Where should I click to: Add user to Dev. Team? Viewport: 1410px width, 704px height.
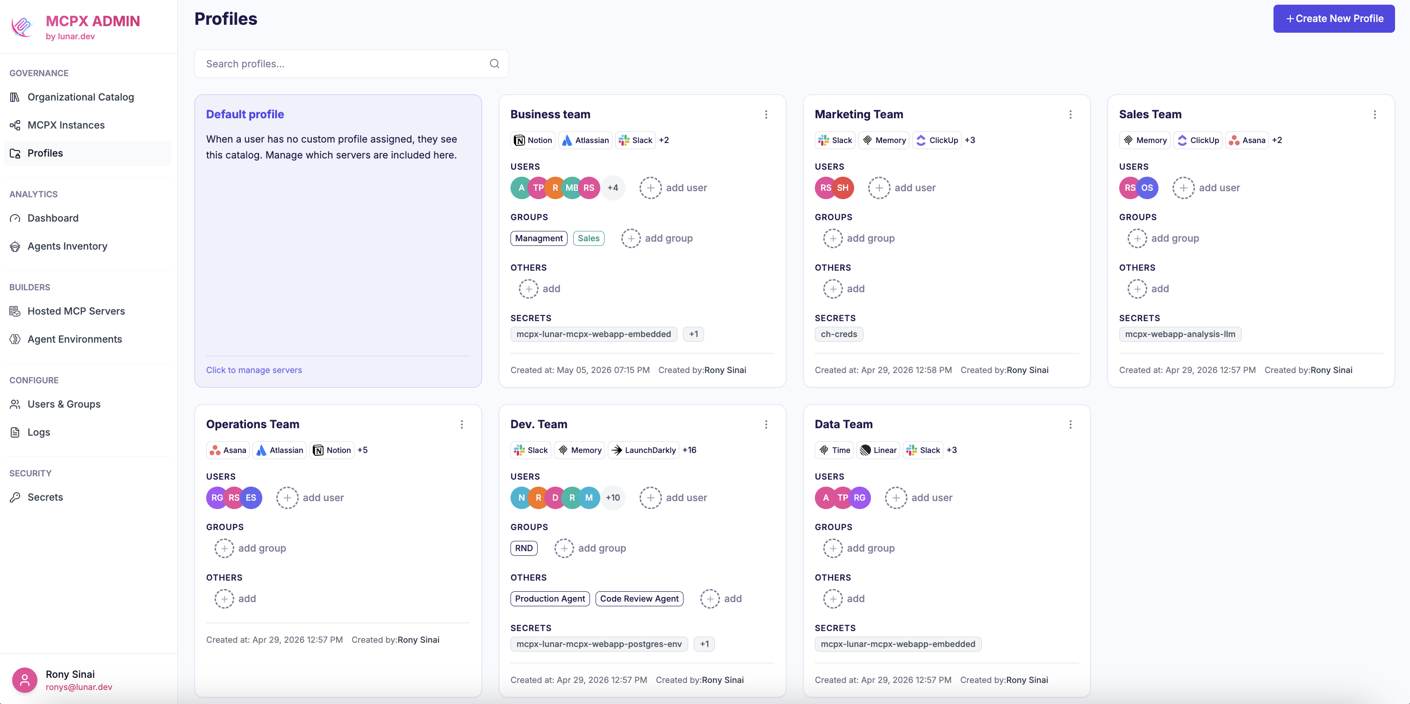673,498
